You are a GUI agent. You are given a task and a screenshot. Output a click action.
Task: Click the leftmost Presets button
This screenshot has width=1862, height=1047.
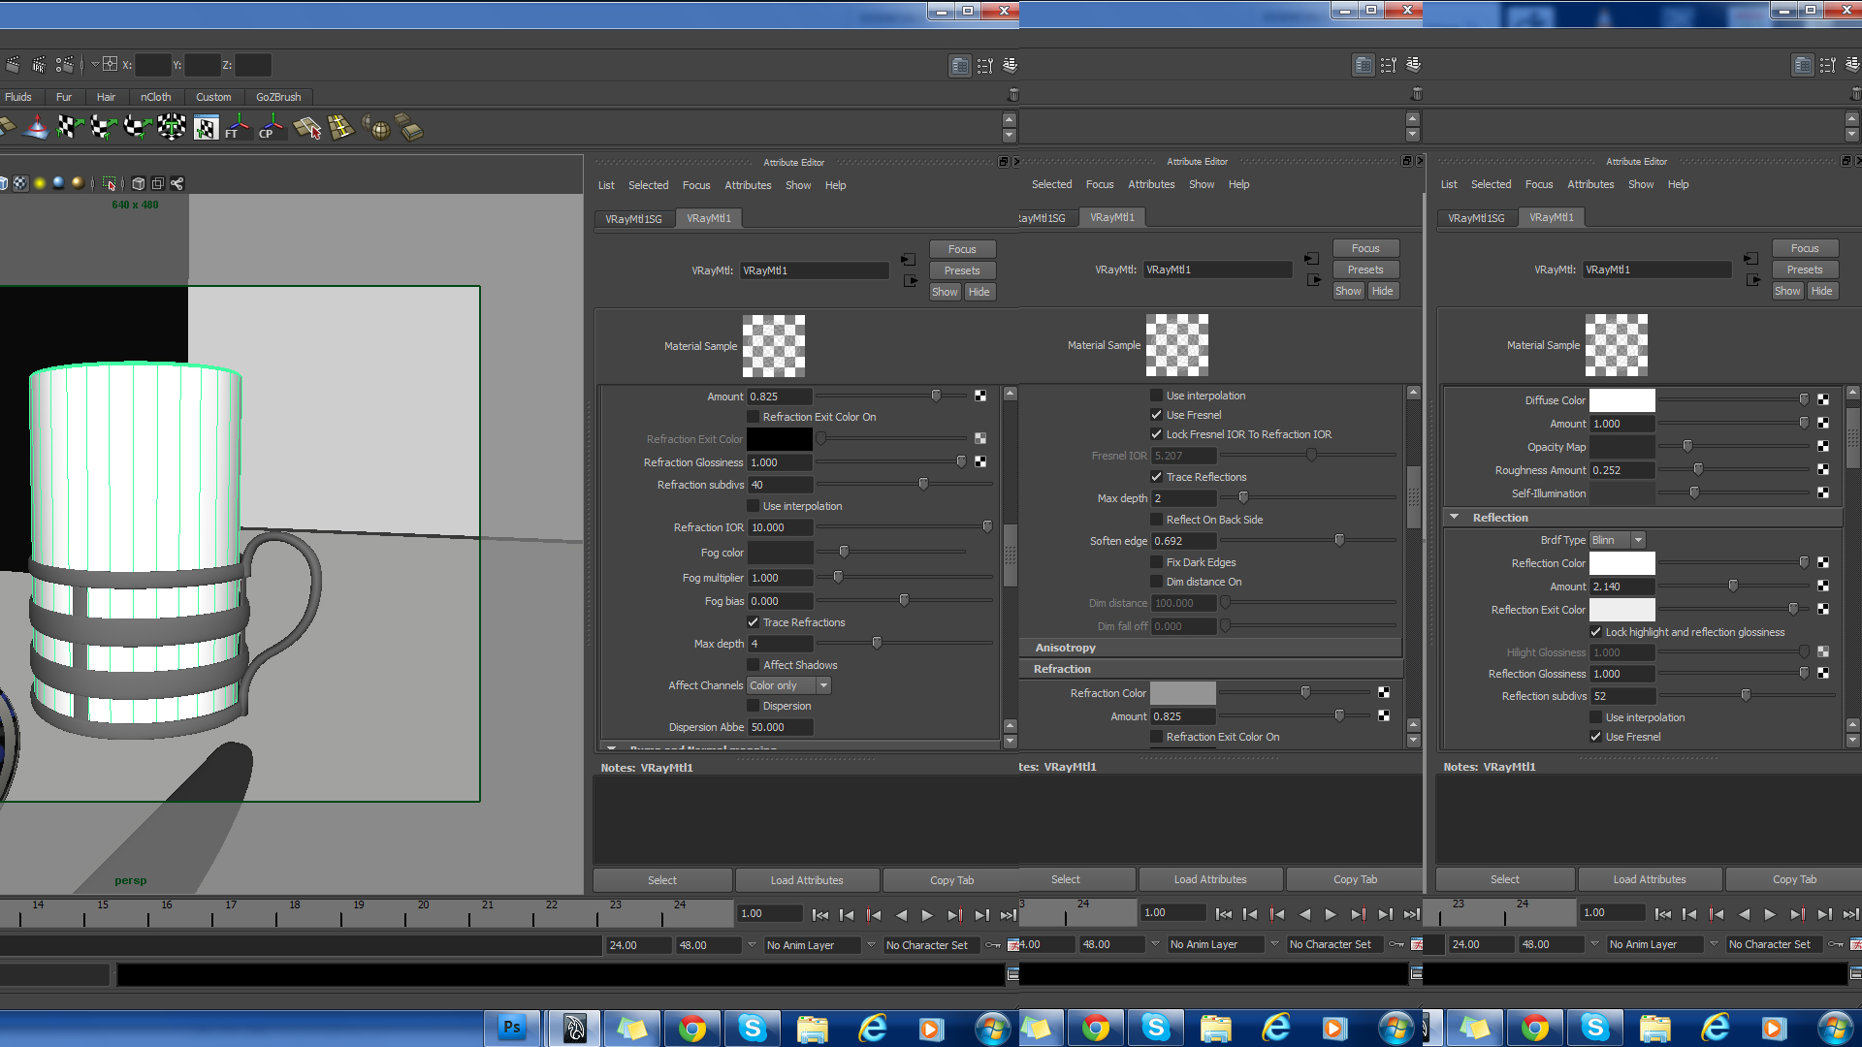coord(961,270)
